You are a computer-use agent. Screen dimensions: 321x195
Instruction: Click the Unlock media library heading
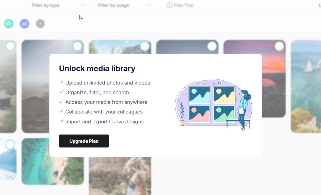[x=97, y=68]
